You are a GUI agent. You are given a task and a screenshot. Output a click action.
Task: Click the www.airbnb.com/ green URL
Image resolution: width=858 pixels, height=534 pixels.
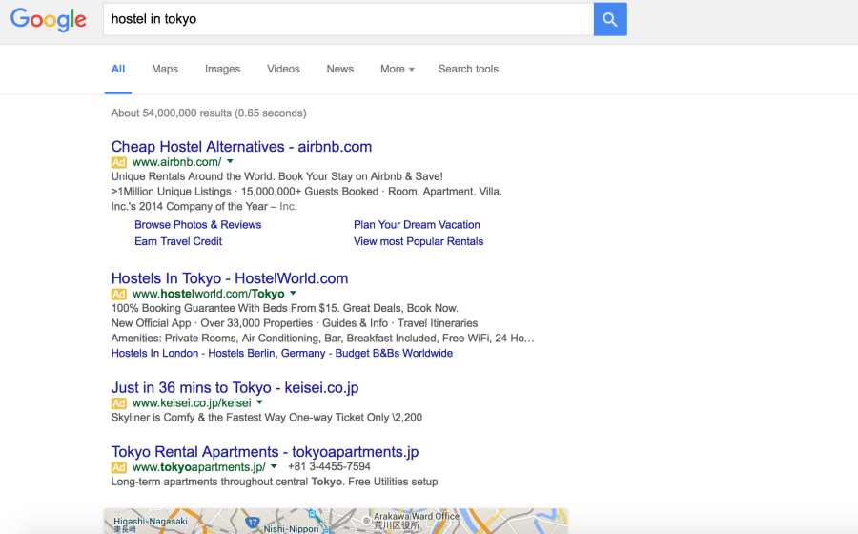coord(176,162)
